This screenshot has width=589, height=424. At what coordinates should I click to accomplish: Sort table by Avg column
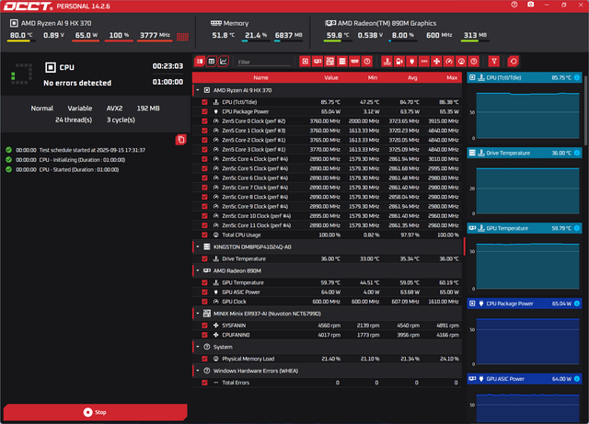pyautogui.click(x=412, y=78)
